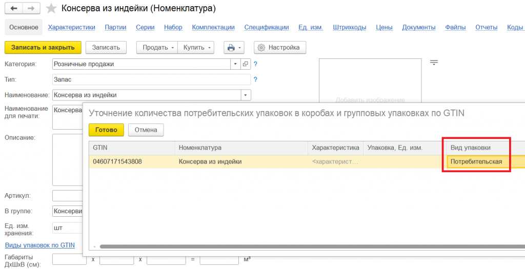Expand the Категория dropdown arrow
The width and height of the screenshot is (525, 269).
[x=235, y=64]
